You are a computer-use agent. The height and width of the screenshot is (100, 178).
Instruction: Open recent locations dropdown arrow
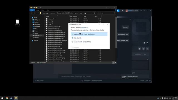click(36, 13)
